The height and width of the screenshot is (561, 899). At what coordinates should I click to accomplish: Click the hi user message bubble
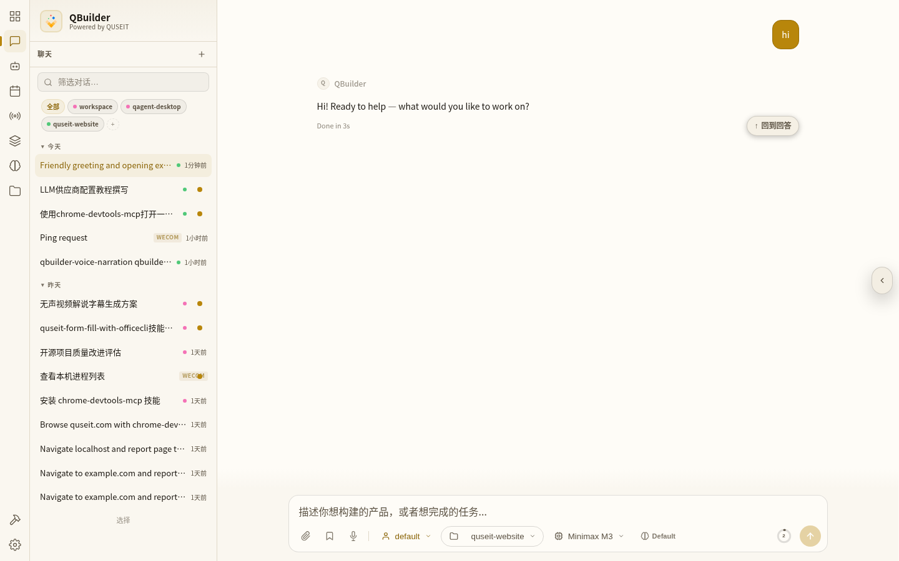click(785, 35)
